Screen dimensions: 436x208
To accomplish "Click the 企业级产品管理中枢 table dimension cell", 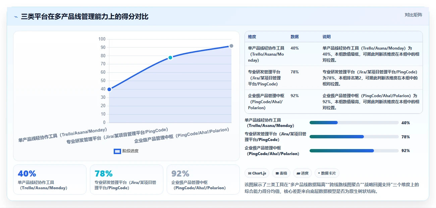I will pyautogui.click(x=266, y=102).
